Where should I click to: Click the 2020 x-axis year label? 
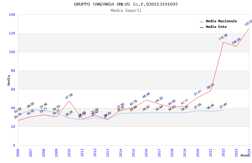click(198, 153)
